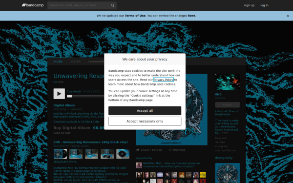293x183 pixels.
Task: Open the open.spotify.com link
Action: click(x=226, y=150)
